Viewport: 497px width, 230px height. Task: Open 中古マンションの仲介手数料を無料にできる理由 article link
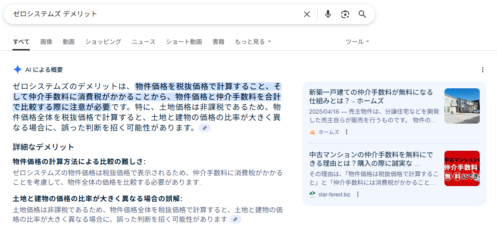point(372,159)
